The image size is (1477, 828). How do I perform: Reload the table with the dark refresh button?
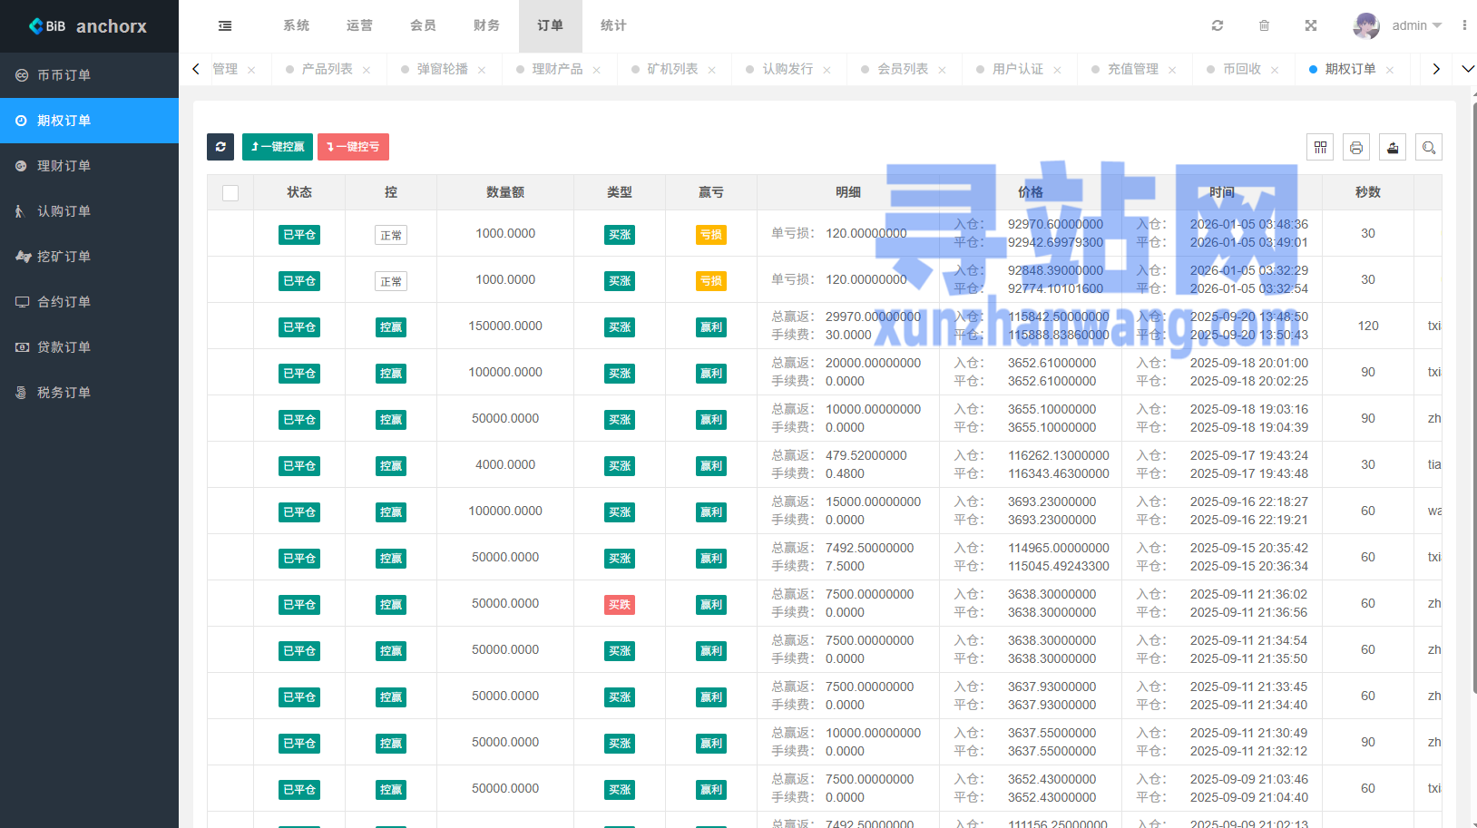pyautogui.click(x=220, y=147)
